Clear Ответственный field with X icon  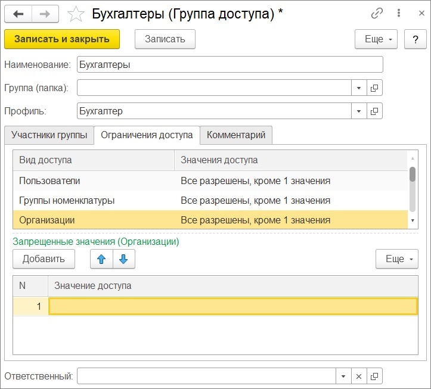click(x=359, y=376)
